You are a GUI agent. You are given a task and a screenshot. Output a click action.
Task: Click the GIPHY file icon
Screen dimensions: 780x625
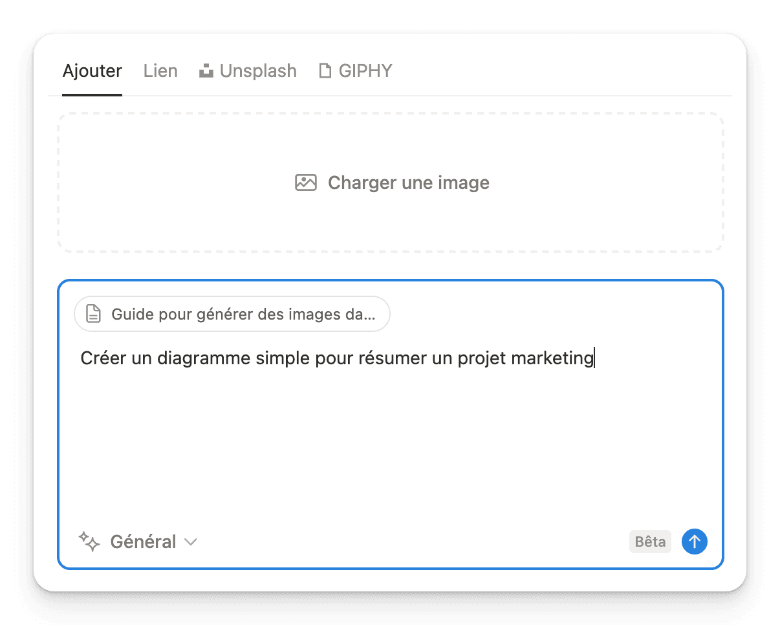click(325, 71)
